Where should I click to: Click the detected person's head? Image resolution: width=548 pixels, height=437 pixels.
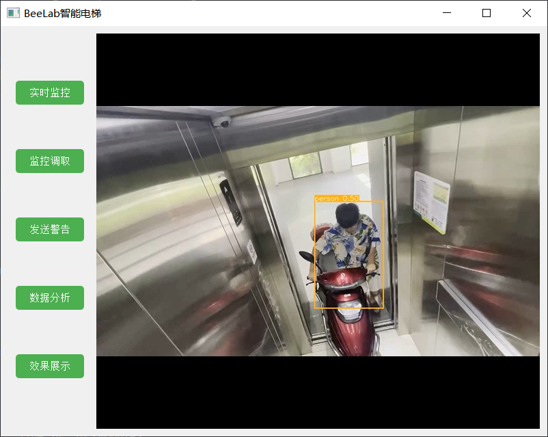[x=347, y=215]
